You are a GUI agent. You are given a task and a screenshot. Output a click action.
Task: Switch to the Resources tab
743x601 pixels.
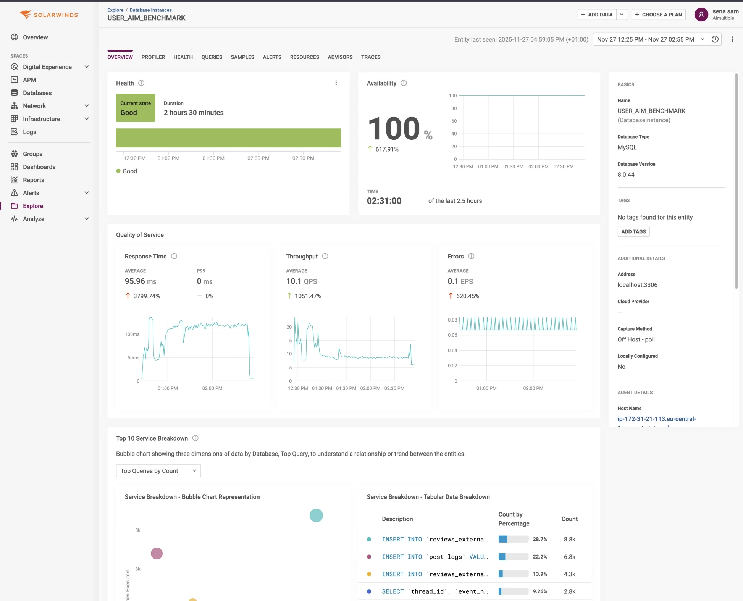[305, 57]
